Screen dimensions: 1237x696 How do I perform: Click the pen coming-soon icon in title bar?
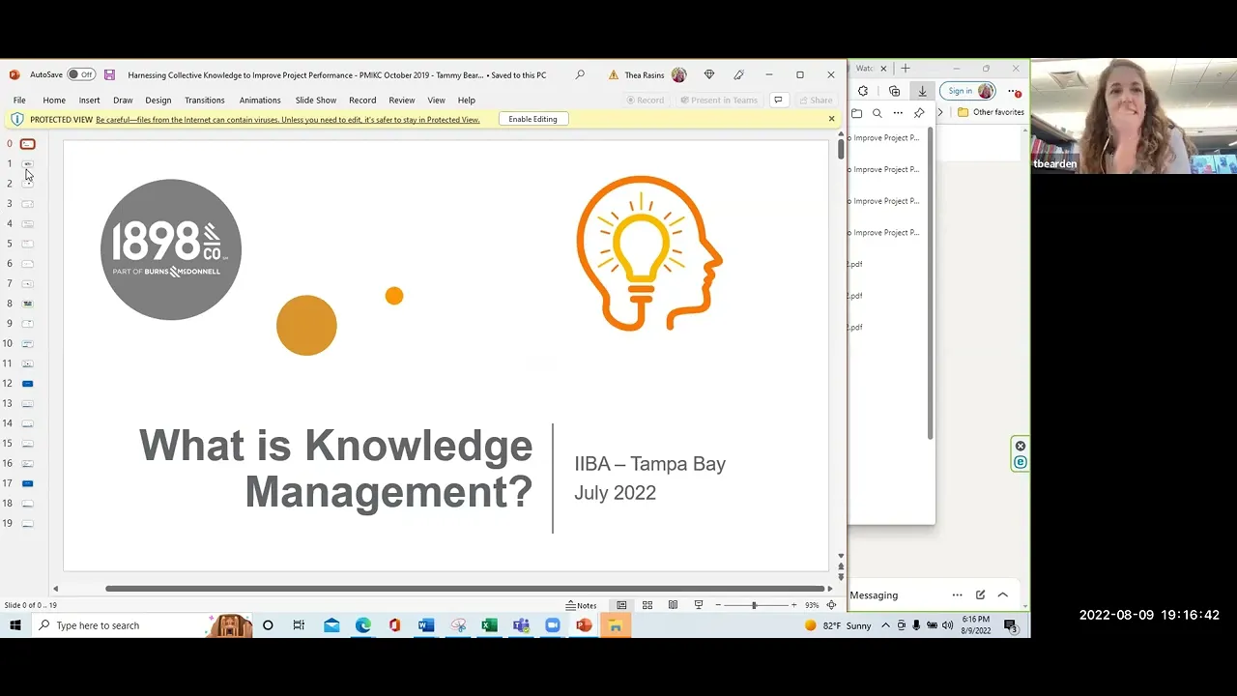[x=739, y=74]
